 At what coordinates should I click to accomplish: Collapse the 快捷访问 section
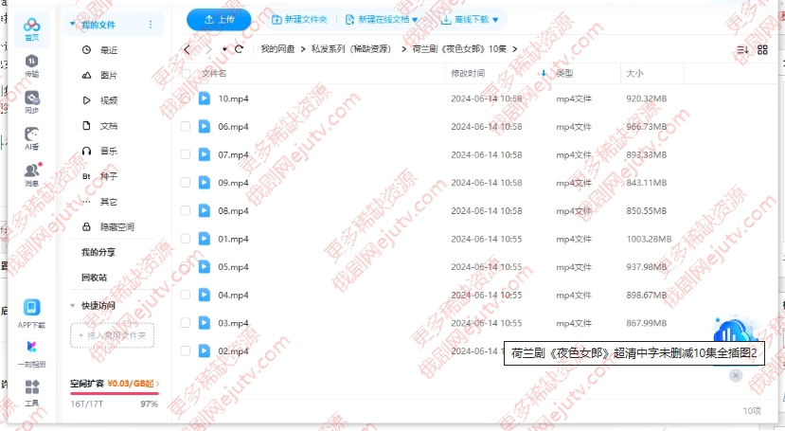coord(73,305)
